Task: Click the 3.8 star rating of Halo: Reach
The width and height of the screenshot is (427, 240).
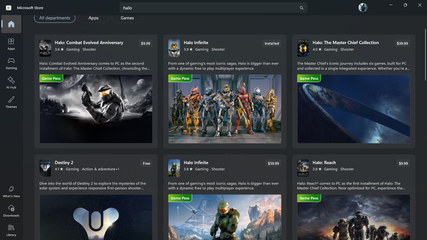Action: (317, 169)
